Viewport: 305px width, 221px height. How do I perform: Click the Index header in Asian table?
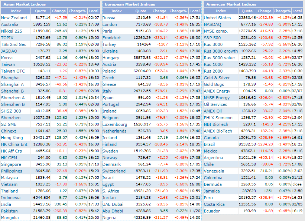click(x=16, y=11)
